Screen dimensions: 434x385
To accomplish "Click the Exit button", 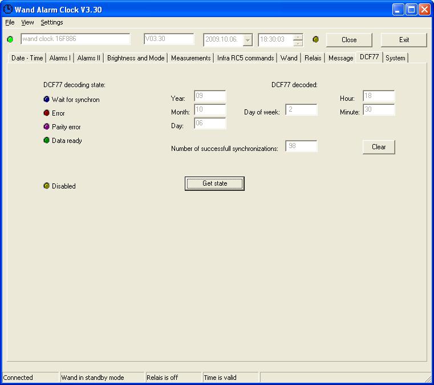I will (404, 40).
